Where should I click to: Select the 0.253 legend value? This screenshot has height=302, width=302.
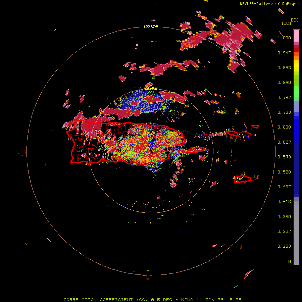pos(284,246)
